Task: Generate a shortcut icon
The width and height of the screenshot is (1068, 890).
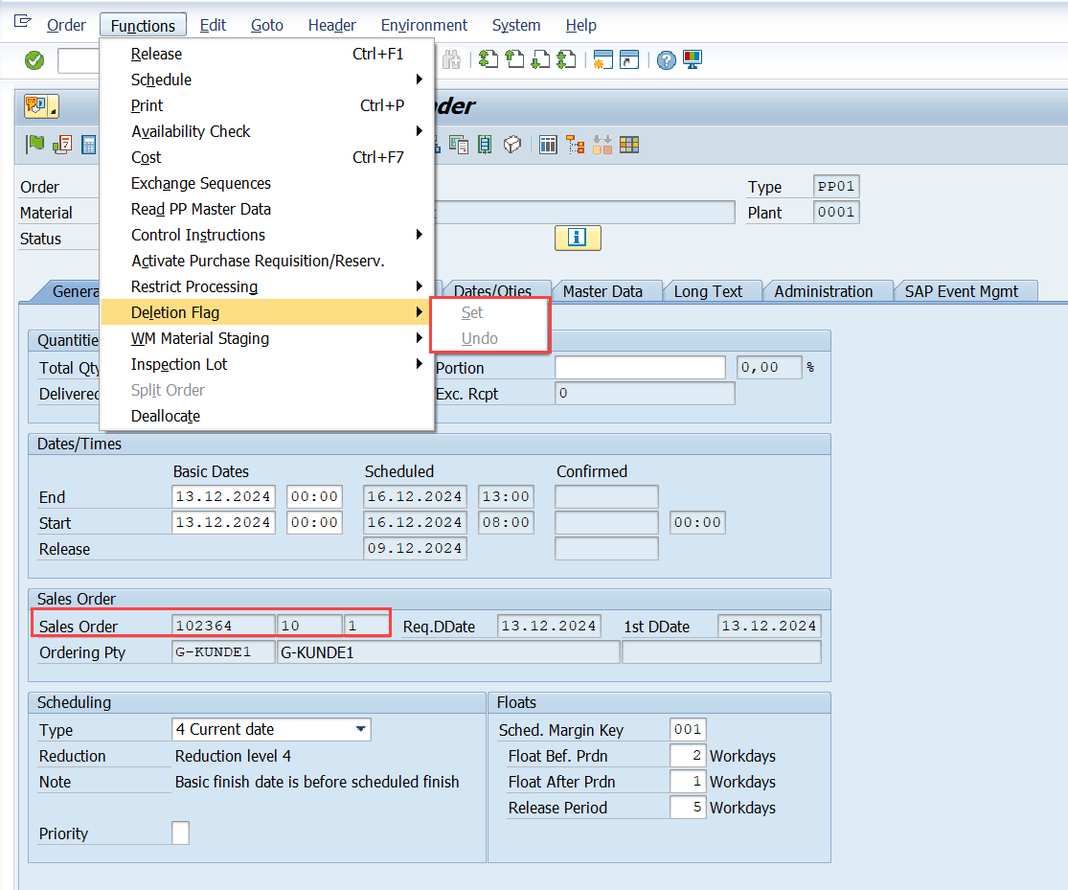Action: click(x=628, y=60)
